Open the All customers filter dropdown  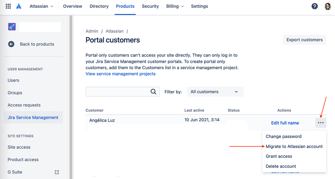(x=215, y=92)
